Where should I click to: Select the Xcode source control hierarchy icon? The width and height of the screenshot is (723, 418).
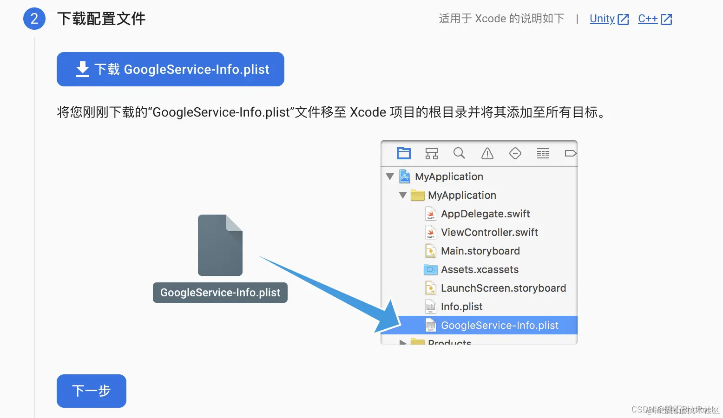[432, 153]
